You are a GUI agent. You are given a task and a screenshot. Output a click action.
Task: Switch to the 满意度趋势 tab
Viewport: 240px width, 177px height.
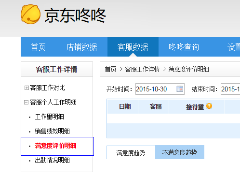coord(131,152)
